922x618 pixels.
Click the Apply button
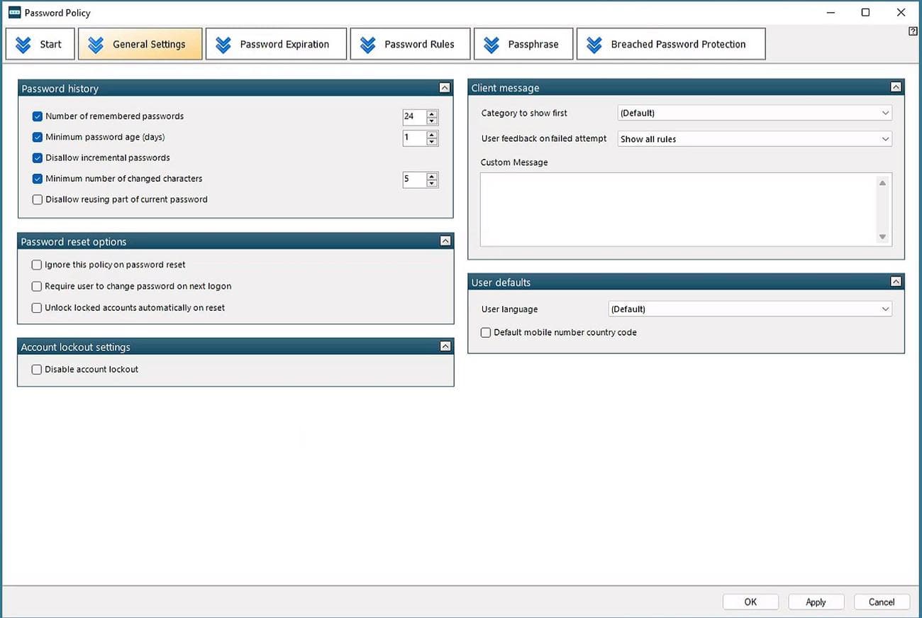coord(816,602)
